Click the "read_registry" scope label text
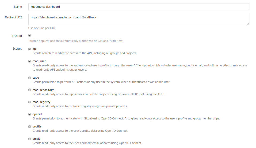256x148 pixels. point(41,102)
